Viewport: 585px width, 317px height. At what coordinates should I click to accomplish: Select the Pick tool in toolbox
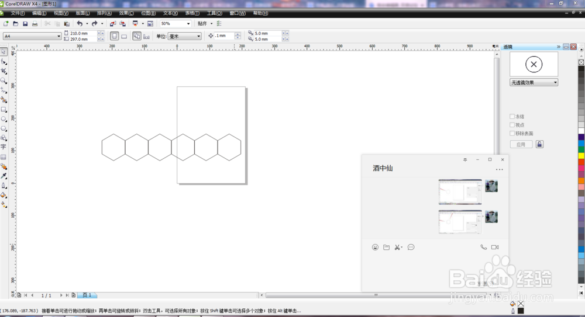point(4,52)
